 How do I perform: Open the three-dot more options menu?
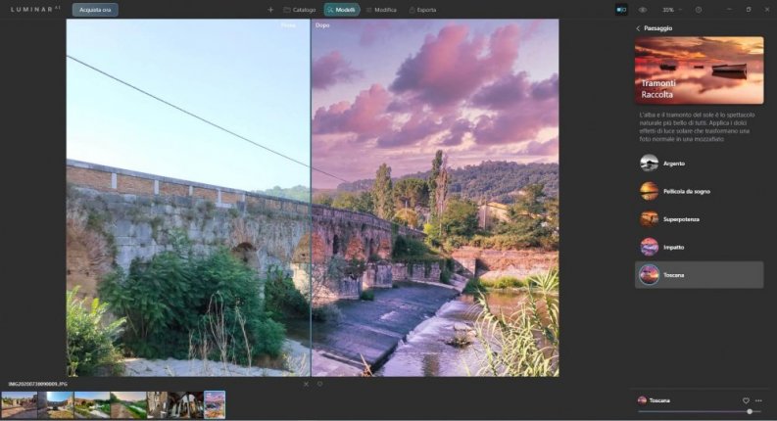coord(758,400)
